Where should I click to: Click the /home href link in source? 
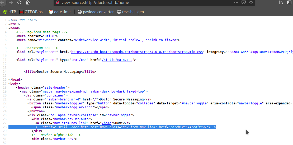coord(107,123)
